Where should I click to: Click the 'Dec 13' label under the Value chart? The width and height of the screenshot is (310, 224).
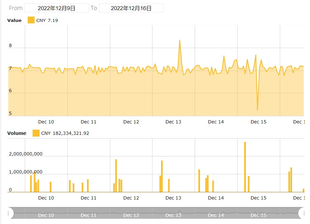point(173,122)
